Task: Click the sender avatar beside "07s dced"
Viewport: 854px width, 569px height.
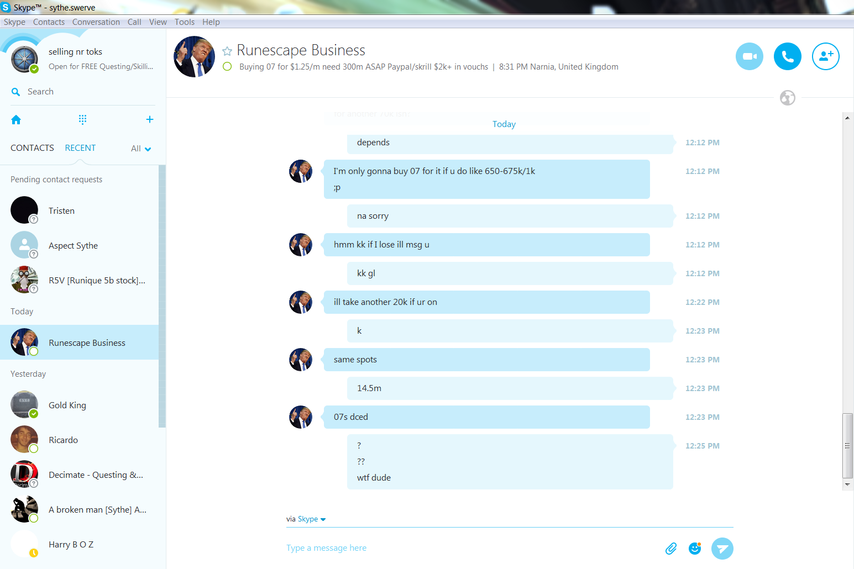Action: (301, 417)
